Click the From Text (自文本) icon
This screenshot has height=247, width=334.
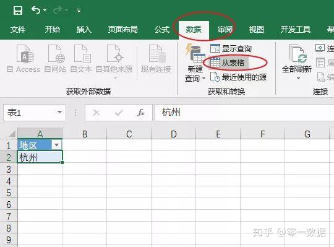[x=82, y=54]
